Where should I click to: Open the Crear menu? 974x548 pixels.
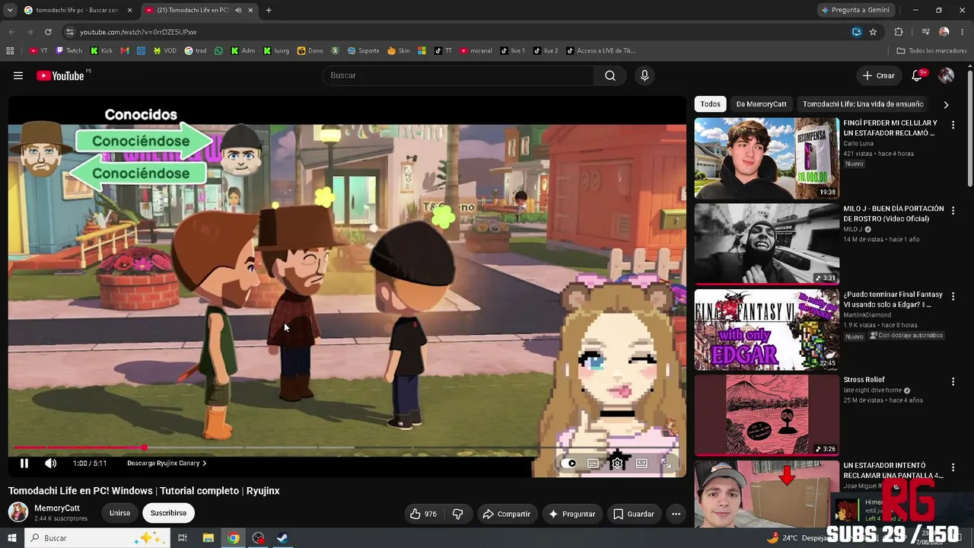click(x=878, y=75)
